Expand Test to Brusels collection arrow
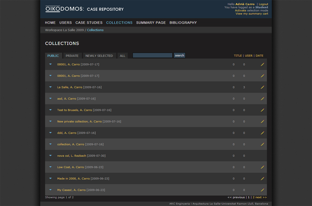 coord(50,110)
